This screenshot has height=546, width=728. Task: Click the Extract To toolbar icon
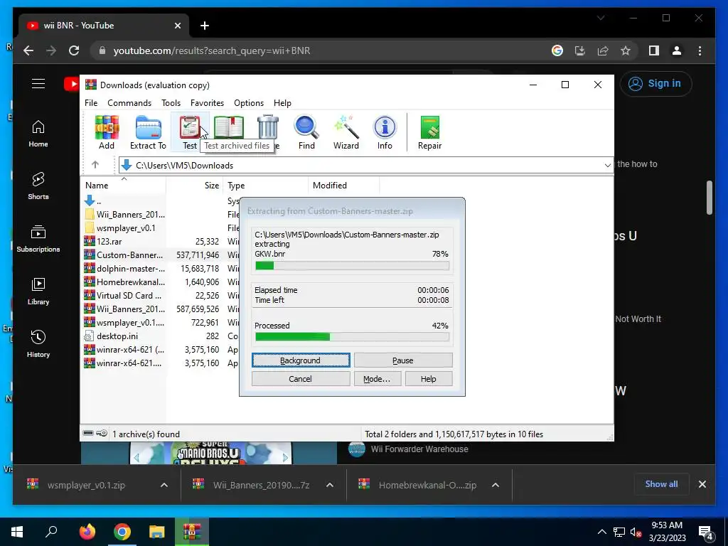[x=148, y=132]
